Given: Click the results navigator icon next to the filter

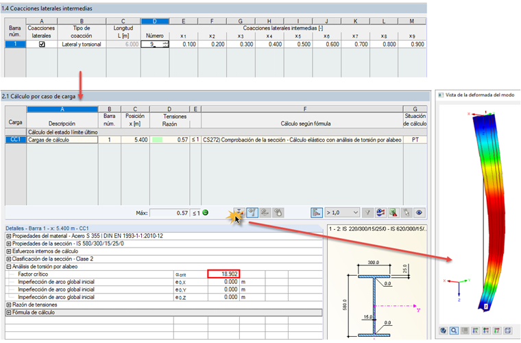Looking at the screenshot, I should pos(380,213).
